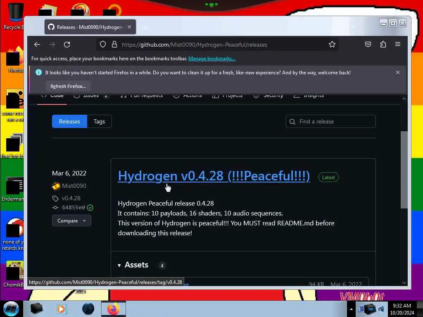This screenshot has width=423, height=317.
Task: Open the Recycle Bin desktop icon
Action: (x=14, y=16)
